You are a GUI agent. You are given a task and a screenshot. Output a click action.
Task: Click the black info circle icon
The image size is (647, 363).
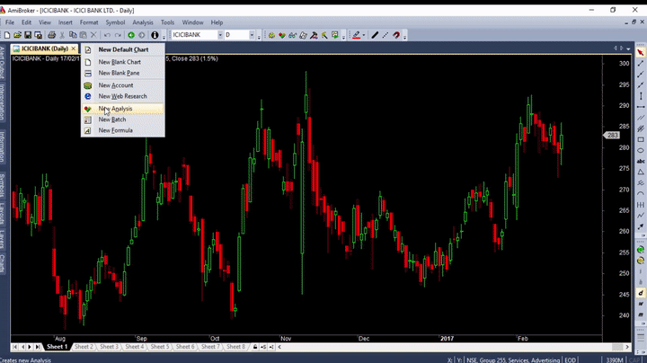[x=155, y=35]
